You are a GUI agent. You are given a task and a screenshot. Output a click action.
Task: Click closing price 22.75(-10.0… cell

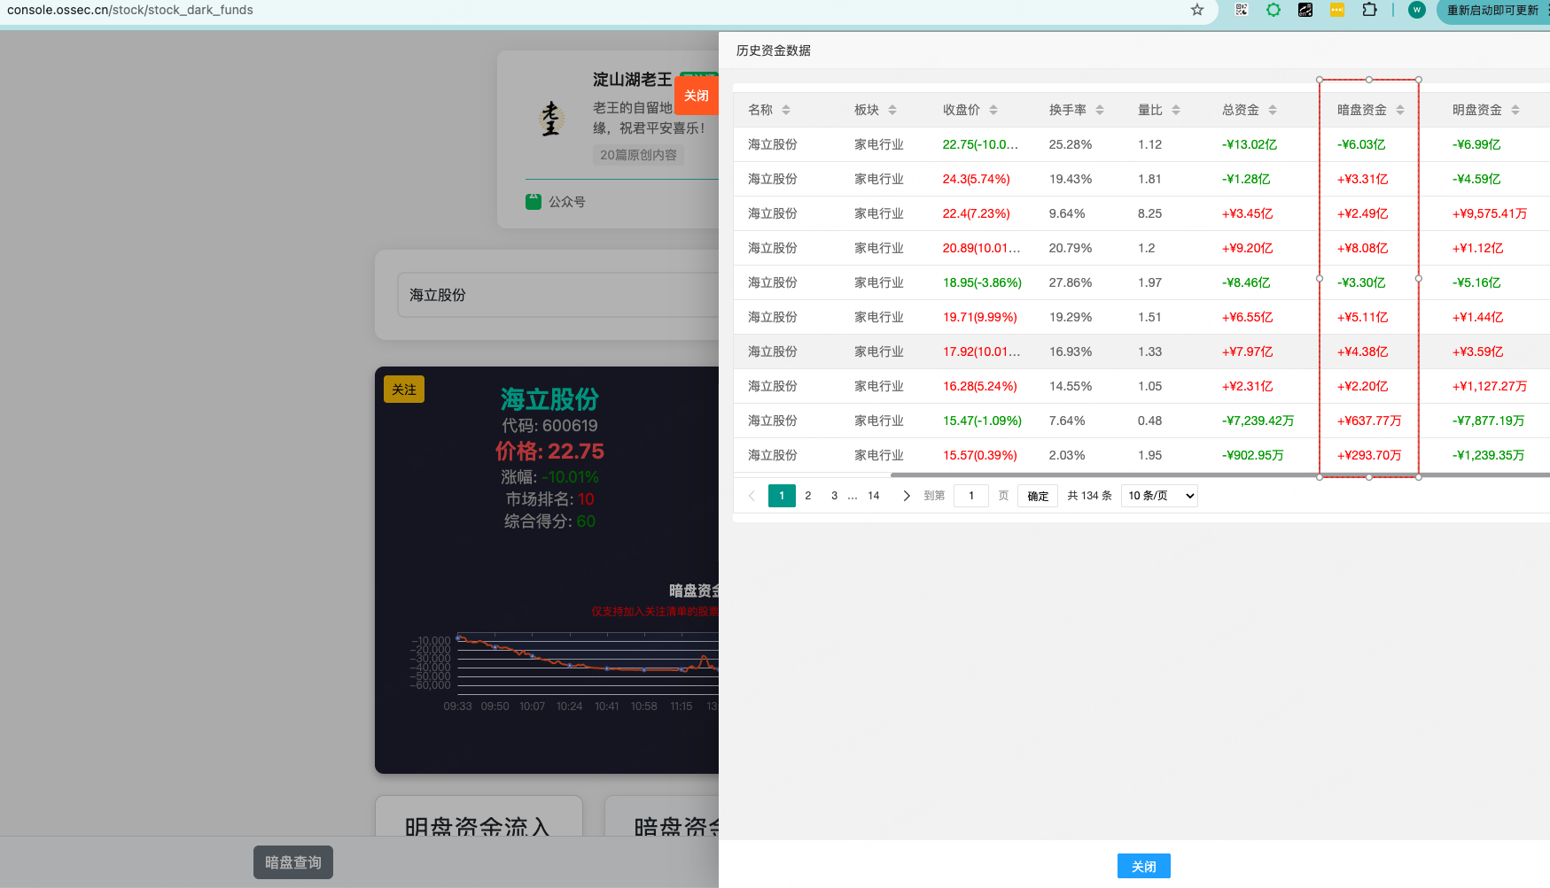(x=980, y=144)
